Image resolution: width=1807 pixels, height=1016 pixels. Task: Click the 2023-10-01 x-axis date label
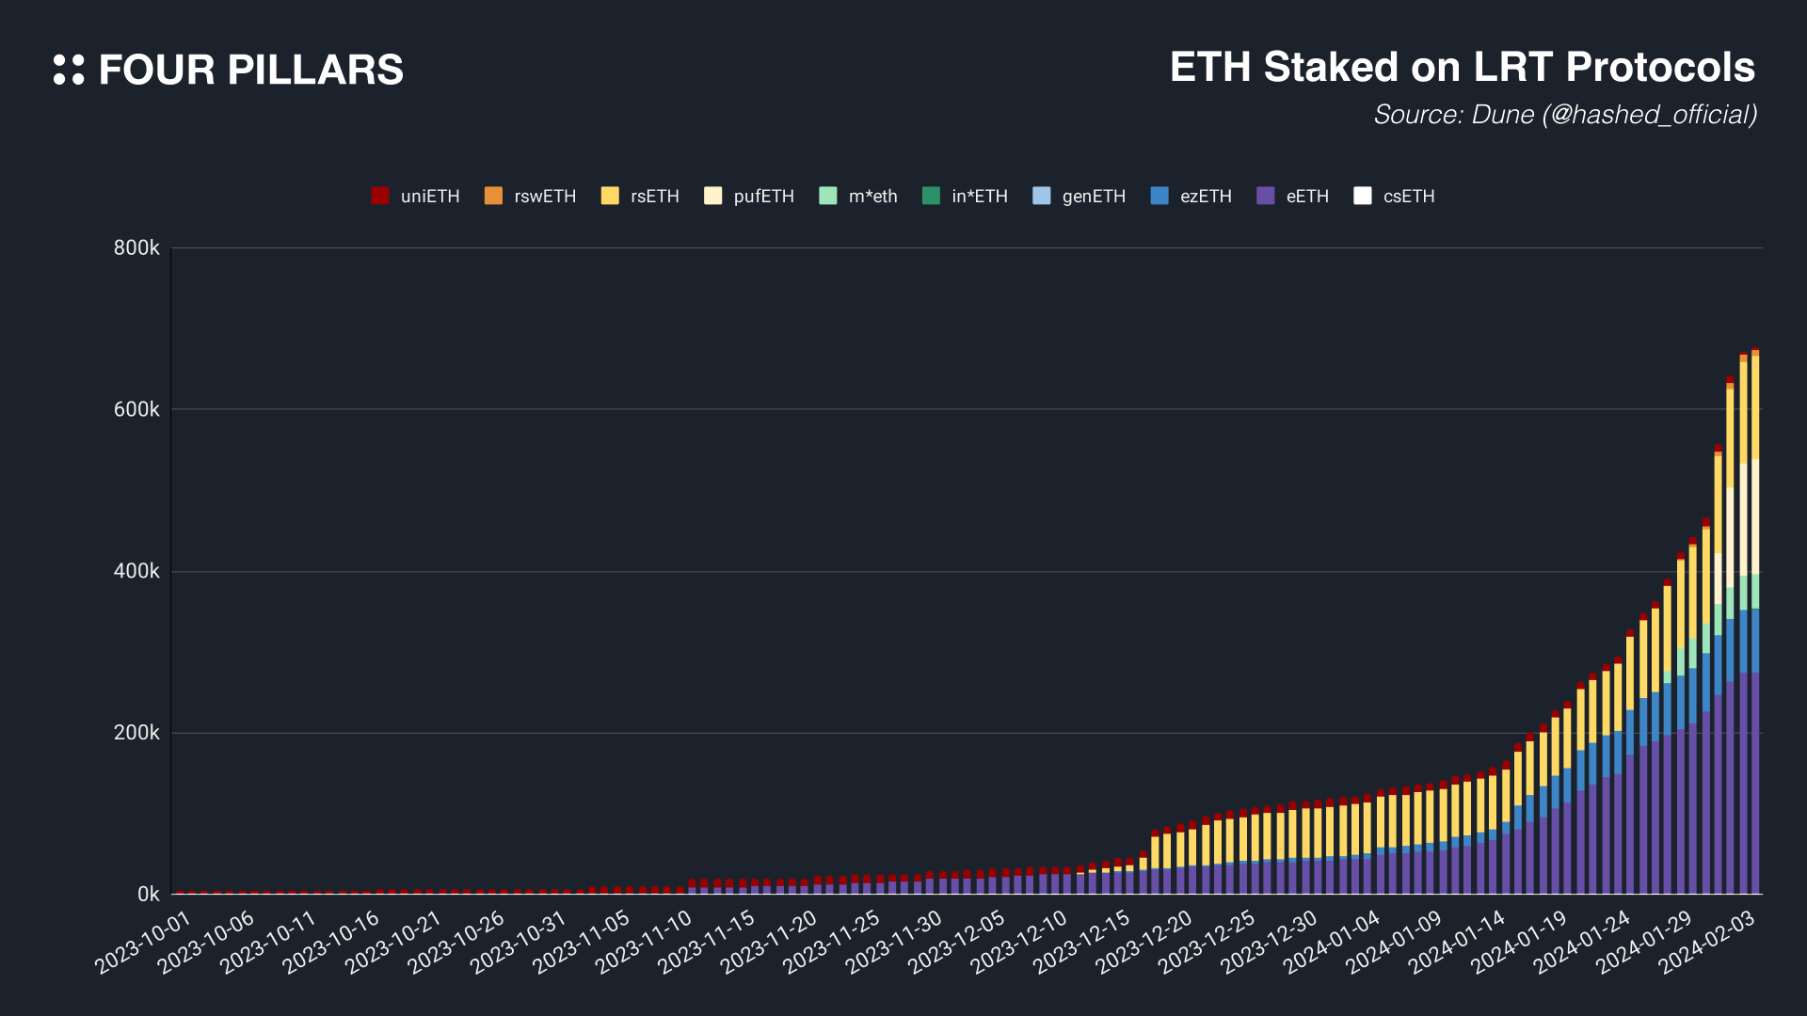coord(144,941)
